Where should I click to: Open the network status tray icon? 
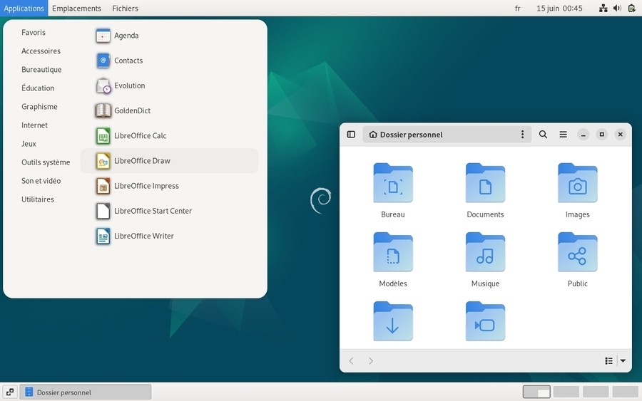point(603,8)
